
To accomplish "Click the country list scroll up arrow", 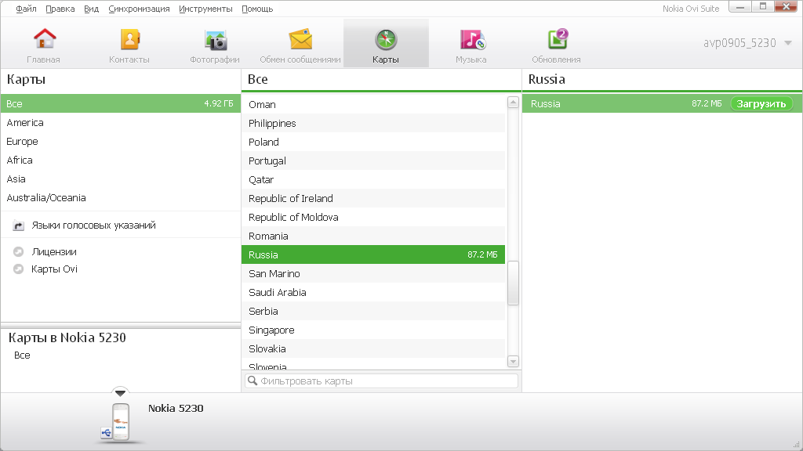I will point(513,103).
